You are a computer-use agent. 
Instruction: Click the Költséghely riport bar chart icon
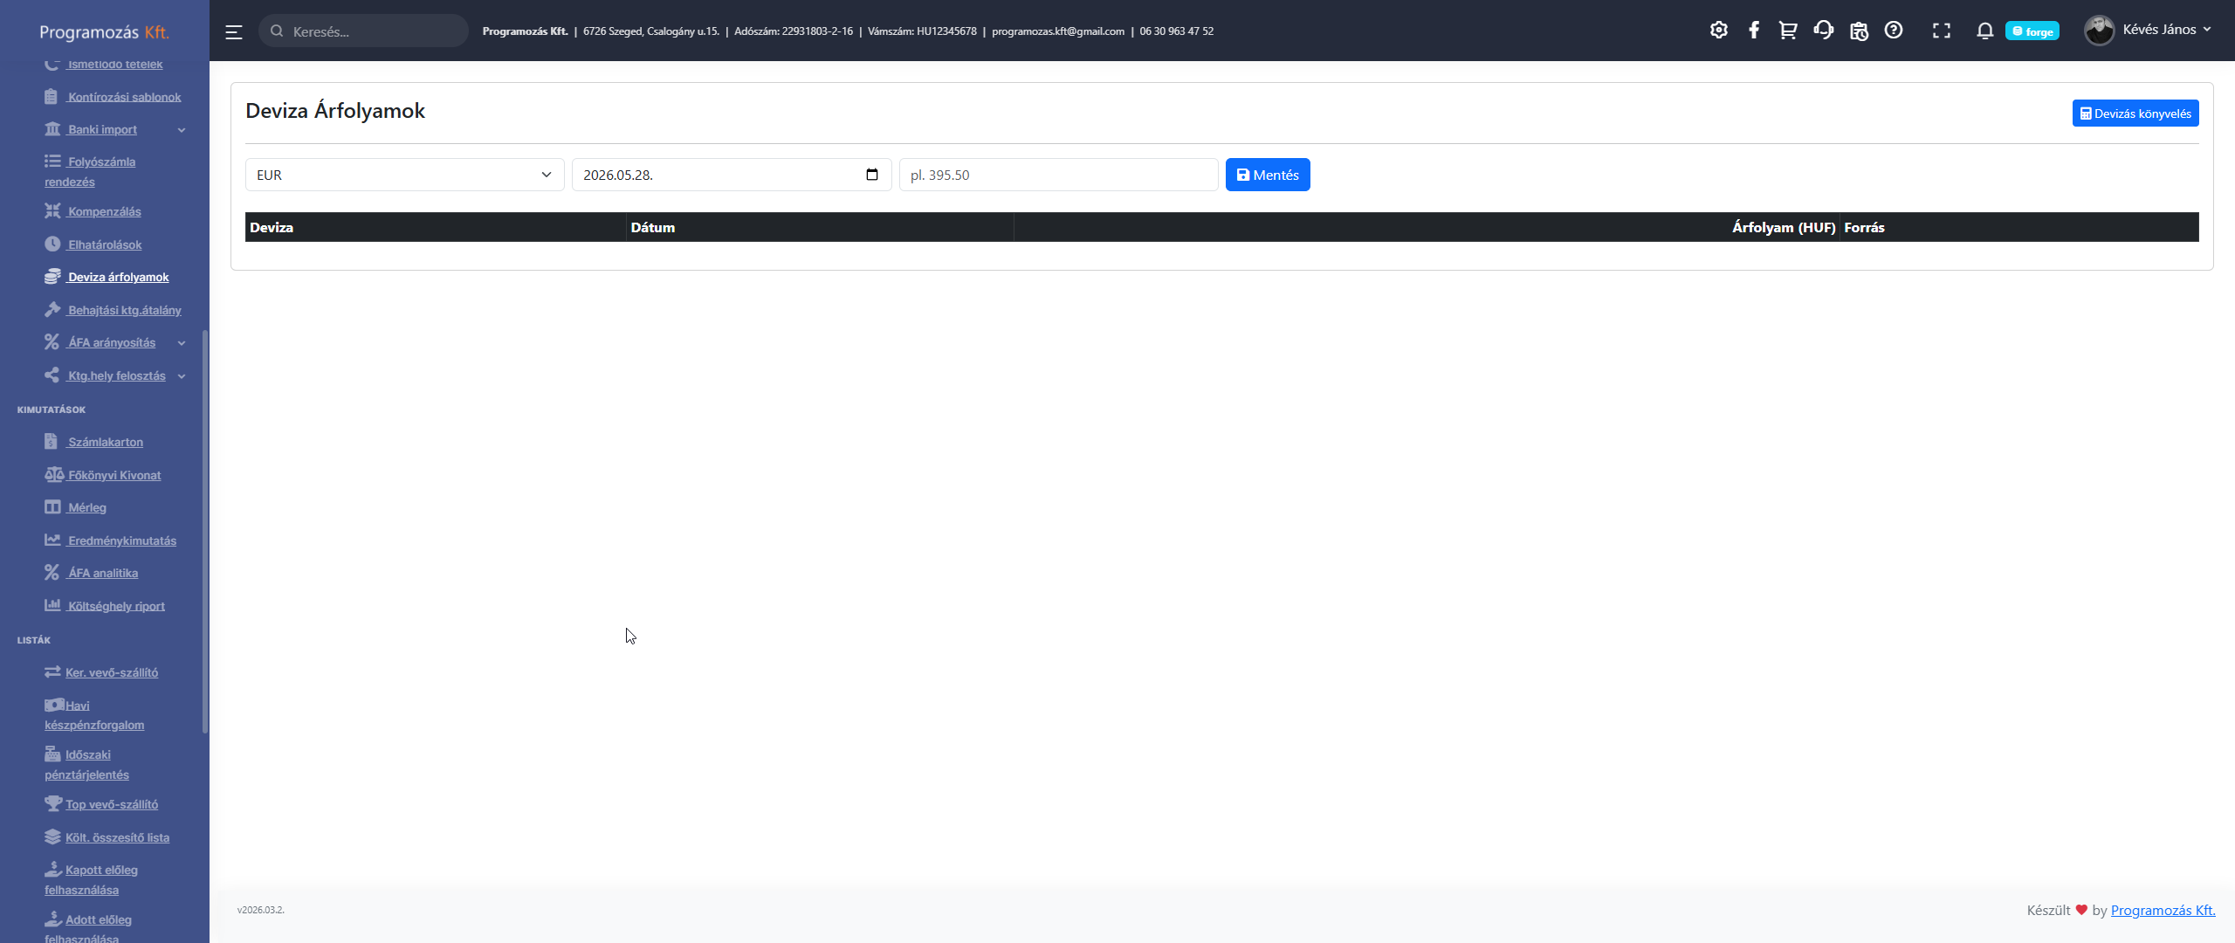[x=52, y=605]
